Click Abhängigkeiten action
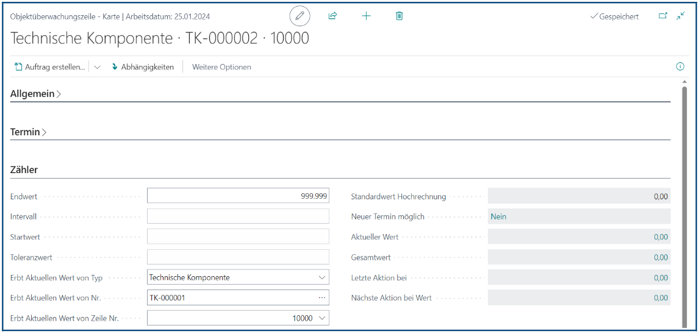Viewport: 699px width, 334px height. [143, 67]
